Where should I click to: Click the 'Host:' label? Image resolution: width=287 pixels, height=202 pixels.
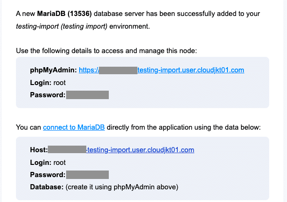pos(39,150)
